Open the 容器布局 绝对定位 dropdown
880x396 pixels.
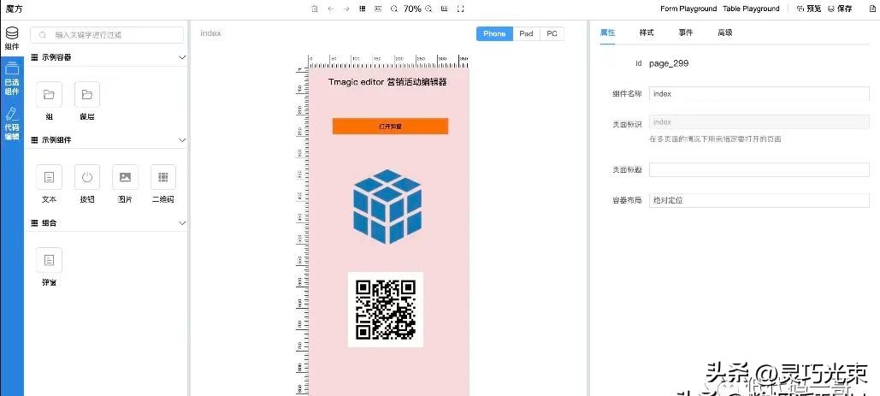(x=759, y=200)
